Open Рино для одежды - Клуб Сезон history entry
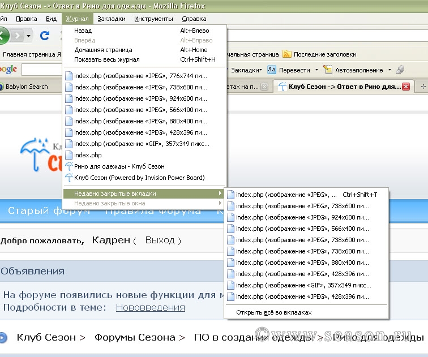This screenshot has height=357, width=428. tap(145, 166)
